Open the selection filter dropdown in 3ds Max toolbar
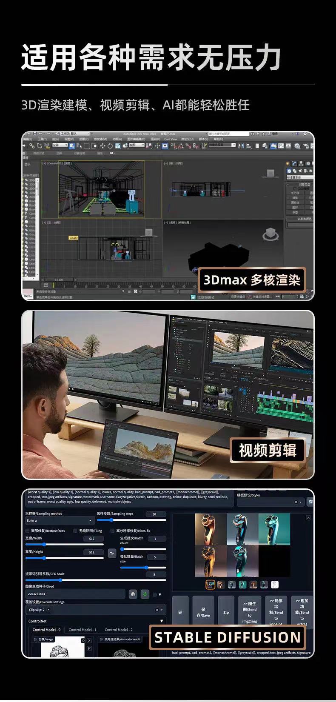 (x=60, y=145)
